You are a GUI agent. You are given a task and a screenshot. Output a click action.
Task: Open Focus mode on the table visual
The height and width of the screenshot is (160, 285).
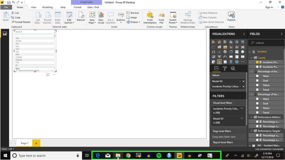pyautogui.click(x=48, y=74)
